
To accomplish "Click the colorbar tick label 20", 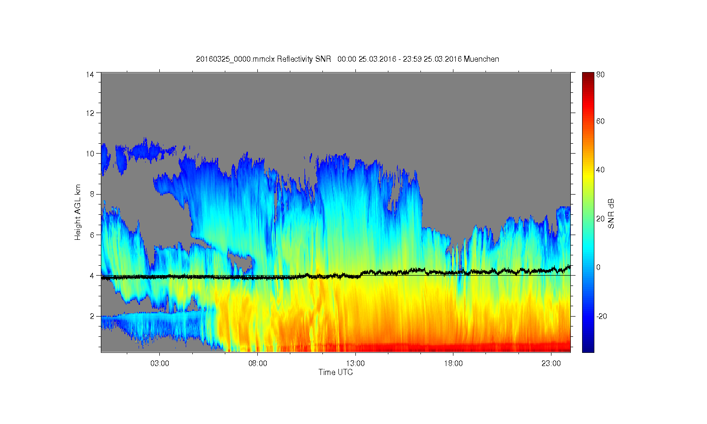I will [x=600, y=219].
